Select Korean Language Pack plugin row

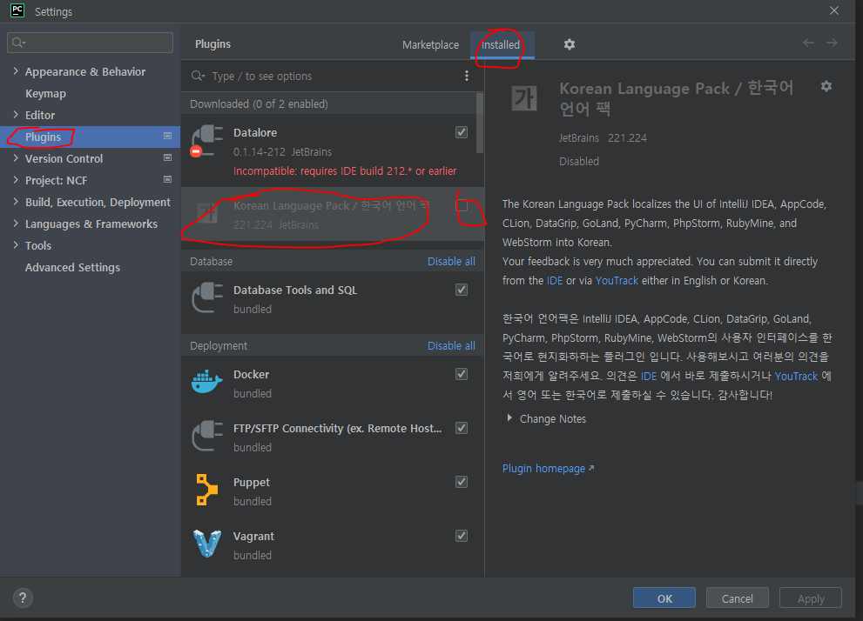pyautogui.click(x=333, y=214)
